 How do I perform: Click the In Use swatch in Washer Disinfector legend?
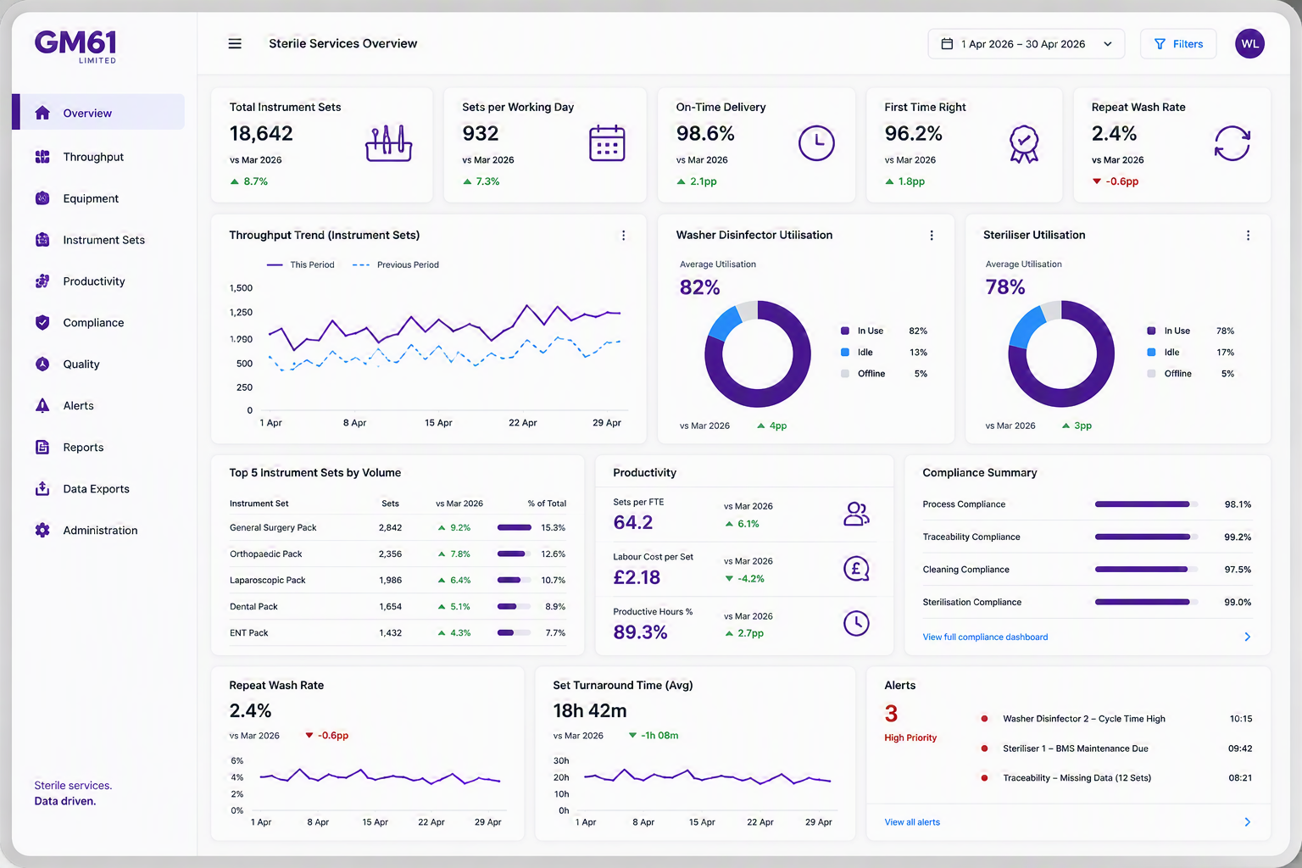coord(845,331)
